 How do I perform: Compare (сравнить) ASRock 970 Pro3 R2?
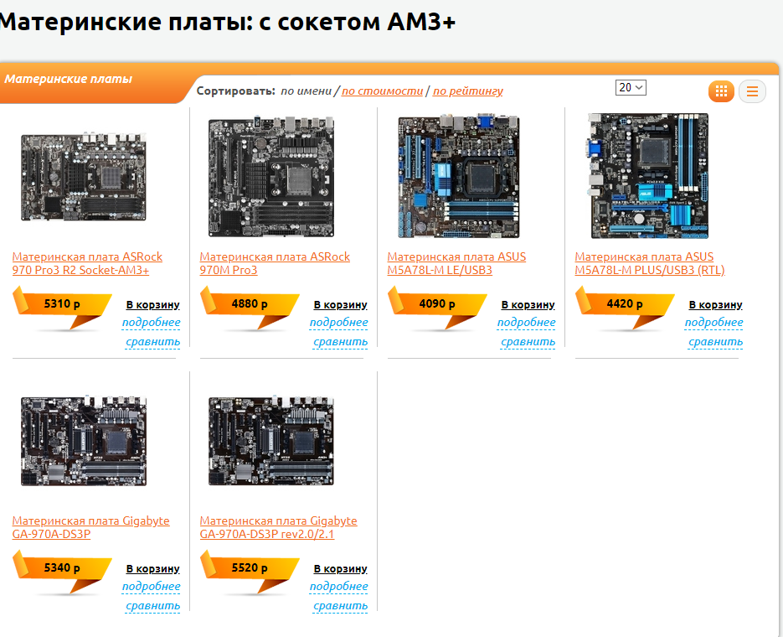coord(152,342)
